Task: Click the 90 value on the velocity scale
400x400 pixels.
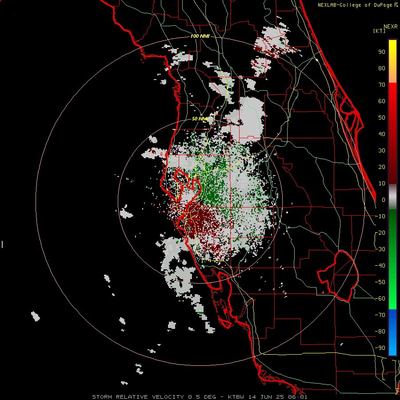Action: (x=382, y=52)
